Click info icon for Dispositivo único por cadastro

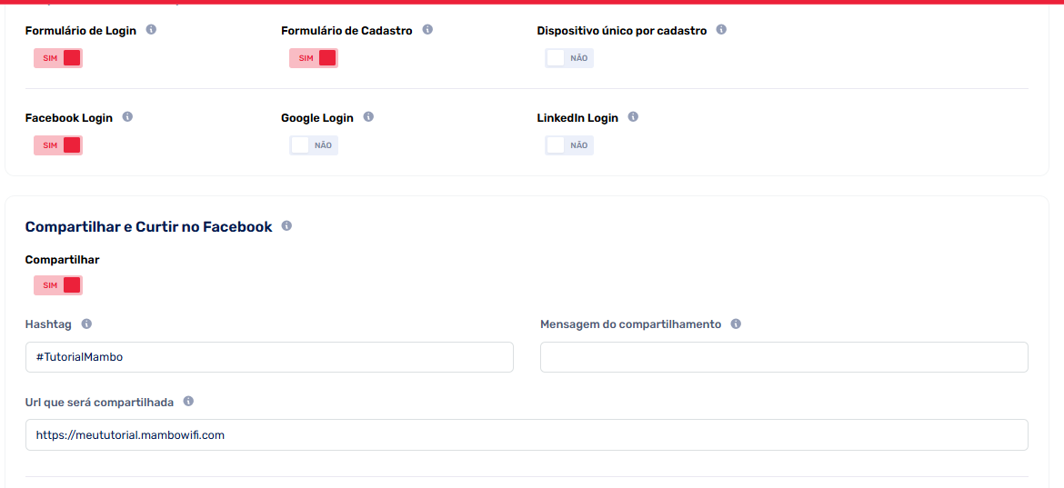(721, 30)
